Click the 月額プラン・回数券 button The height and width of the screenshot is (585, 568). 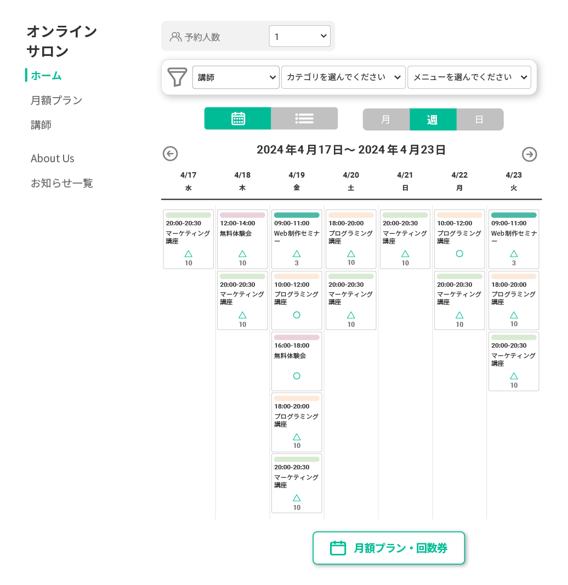389,548
